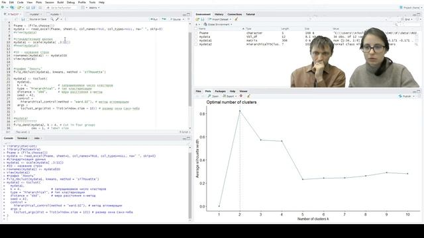
Task: Click the New File icon in main toolbar
Action: (3, 7)
